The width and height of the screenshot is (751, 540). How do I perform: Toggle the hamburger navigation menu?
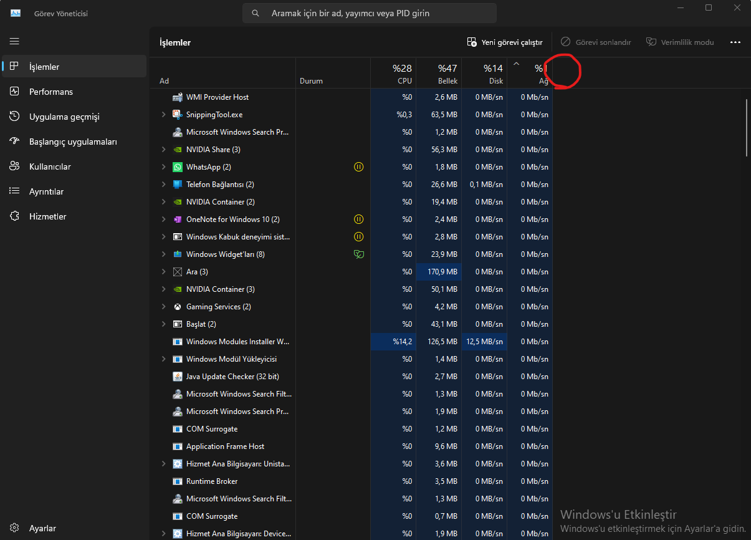[x=14, y=41]
